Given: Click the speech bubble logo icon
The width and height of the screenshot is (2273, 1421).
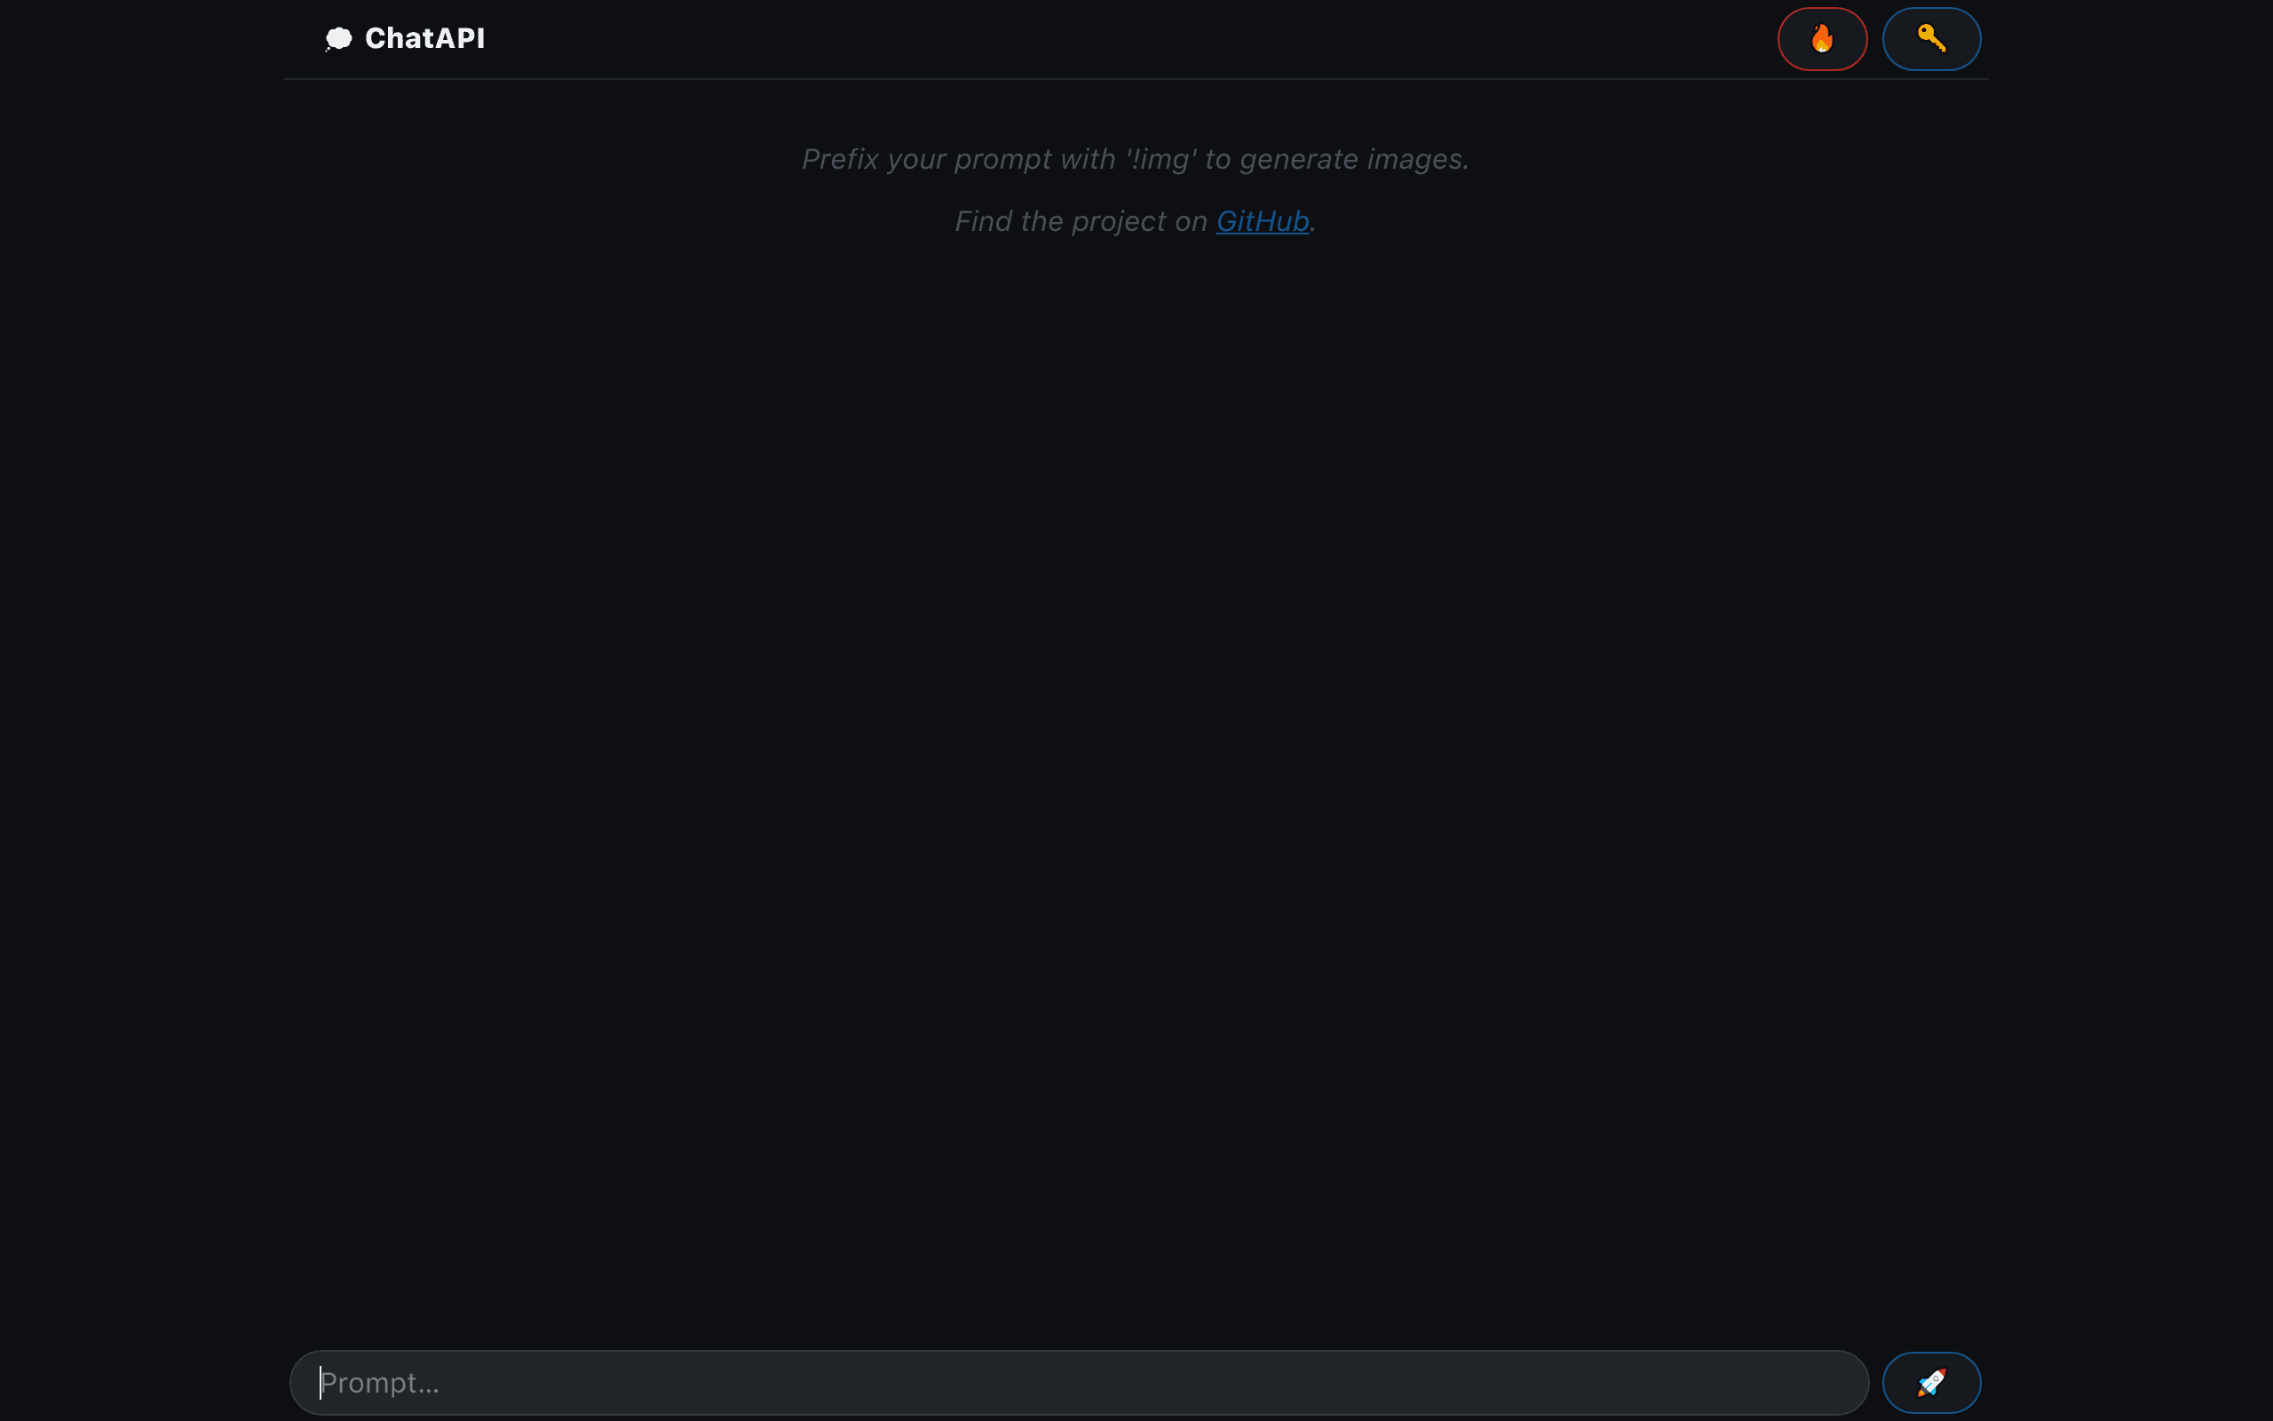Looking at the screenshot, I should pyautogui.click(x=338, y=38).
